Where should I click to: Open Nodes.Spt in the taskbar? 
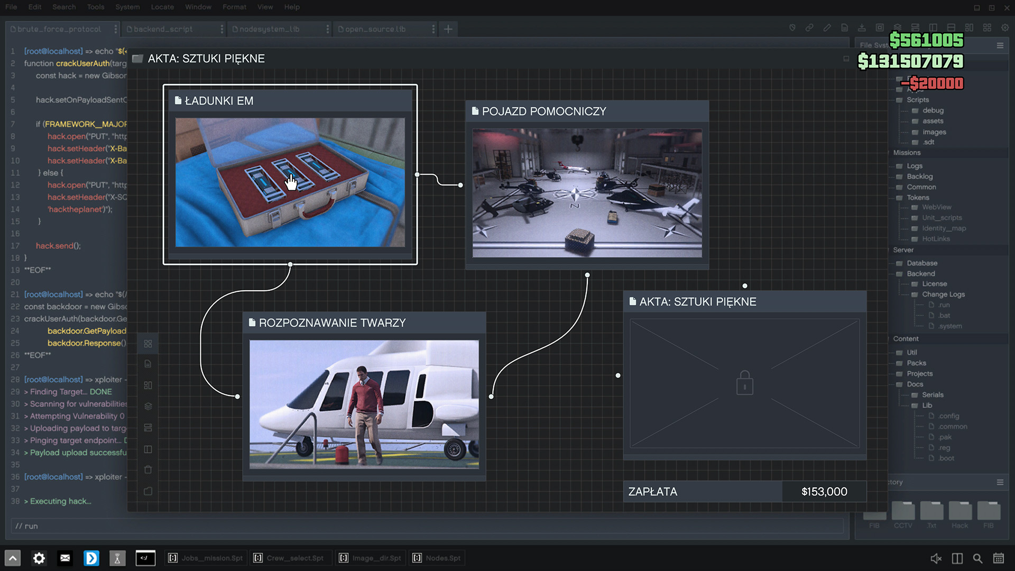(437, 558)
